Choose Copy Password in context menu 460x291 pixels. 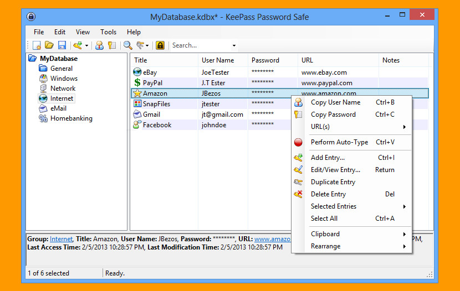(x=352, y=115)
